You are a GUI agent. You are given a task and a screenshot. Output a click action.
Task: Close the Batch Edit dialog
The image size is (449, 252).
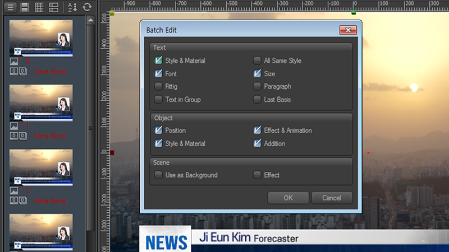pos(348,30)
